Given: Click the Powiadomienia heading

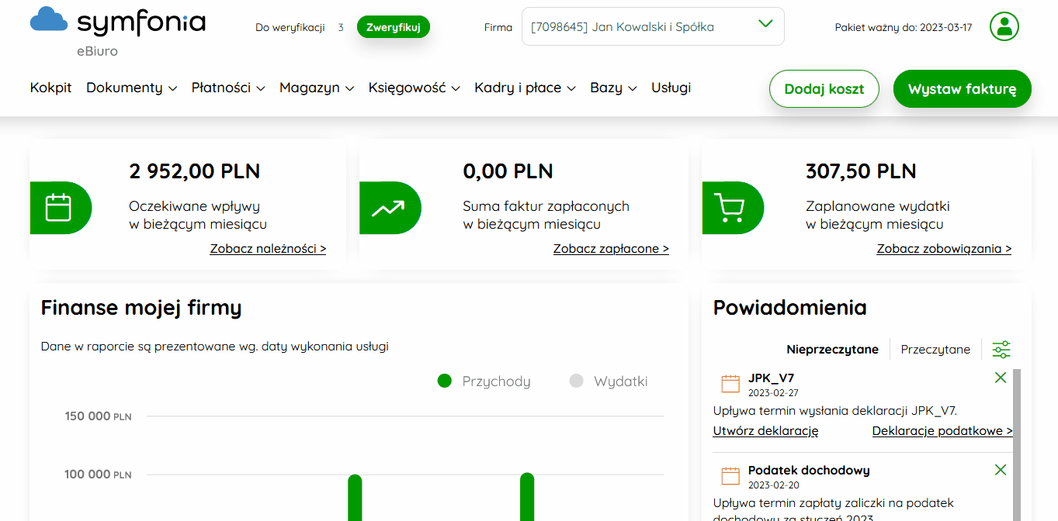Looking at the screenshot, I should (x=789, y=308).
